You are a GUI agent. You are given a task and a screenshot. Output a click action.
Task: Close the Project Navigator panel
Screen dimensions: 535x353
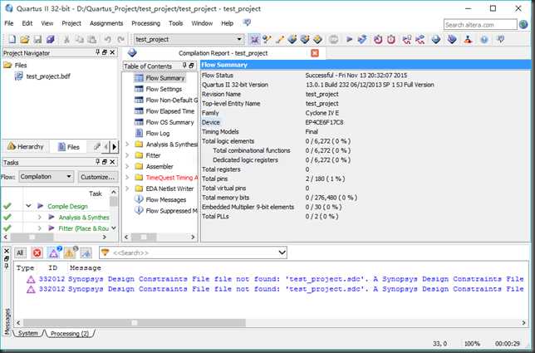click(x=112, y=52)
